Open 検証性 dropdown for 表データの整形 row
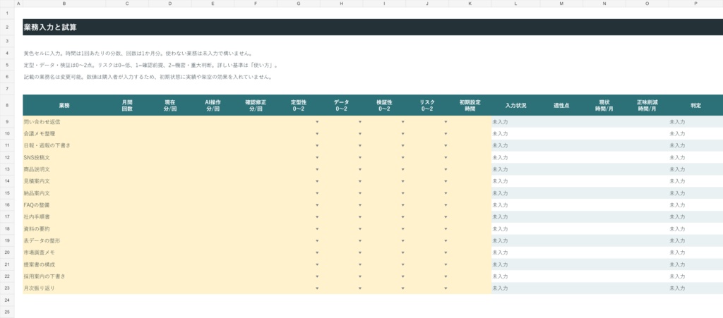Screen dimensions: 723x318 point(402,240)
